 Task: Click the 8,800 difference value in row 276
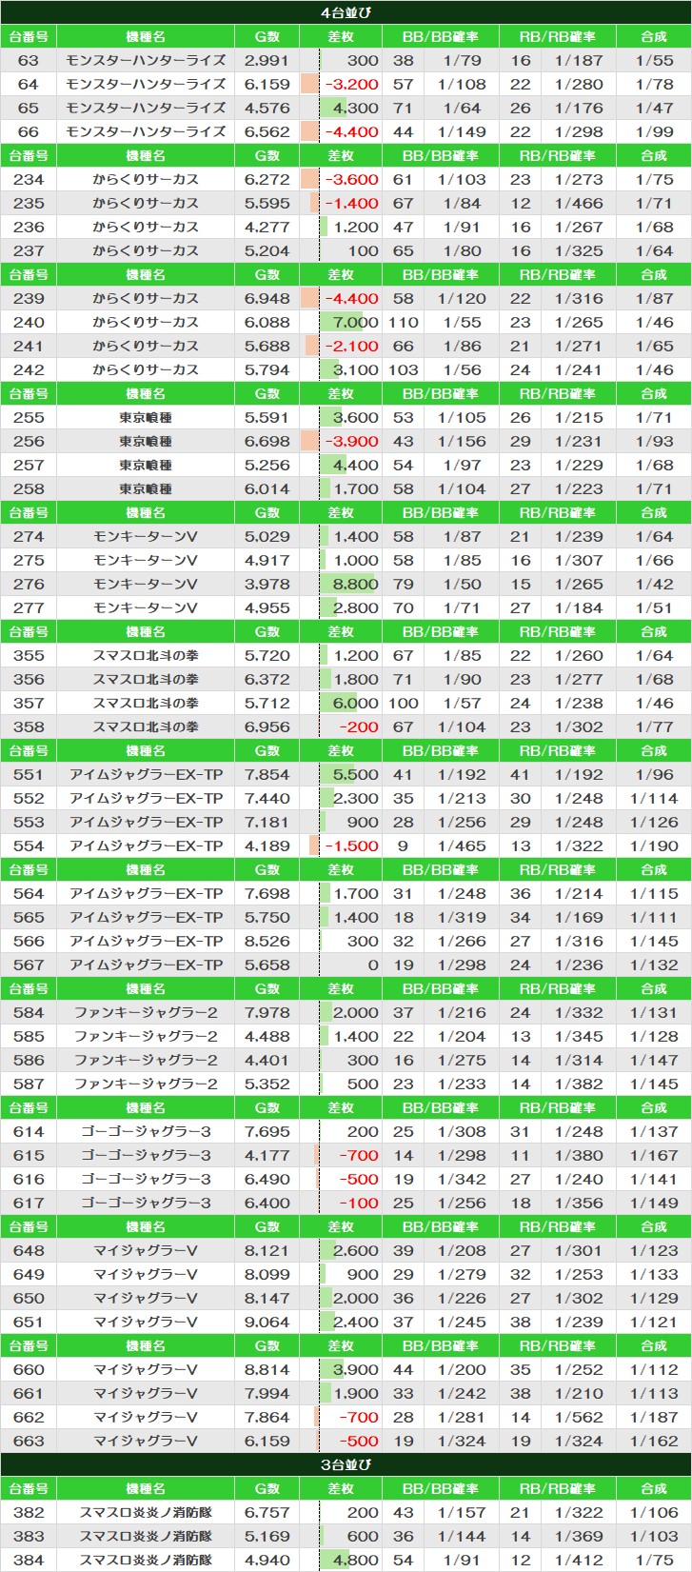(x=355, y=584)
